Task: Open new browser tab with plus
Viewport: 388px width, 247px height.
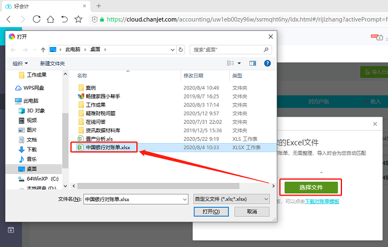Action: point(99,6)
